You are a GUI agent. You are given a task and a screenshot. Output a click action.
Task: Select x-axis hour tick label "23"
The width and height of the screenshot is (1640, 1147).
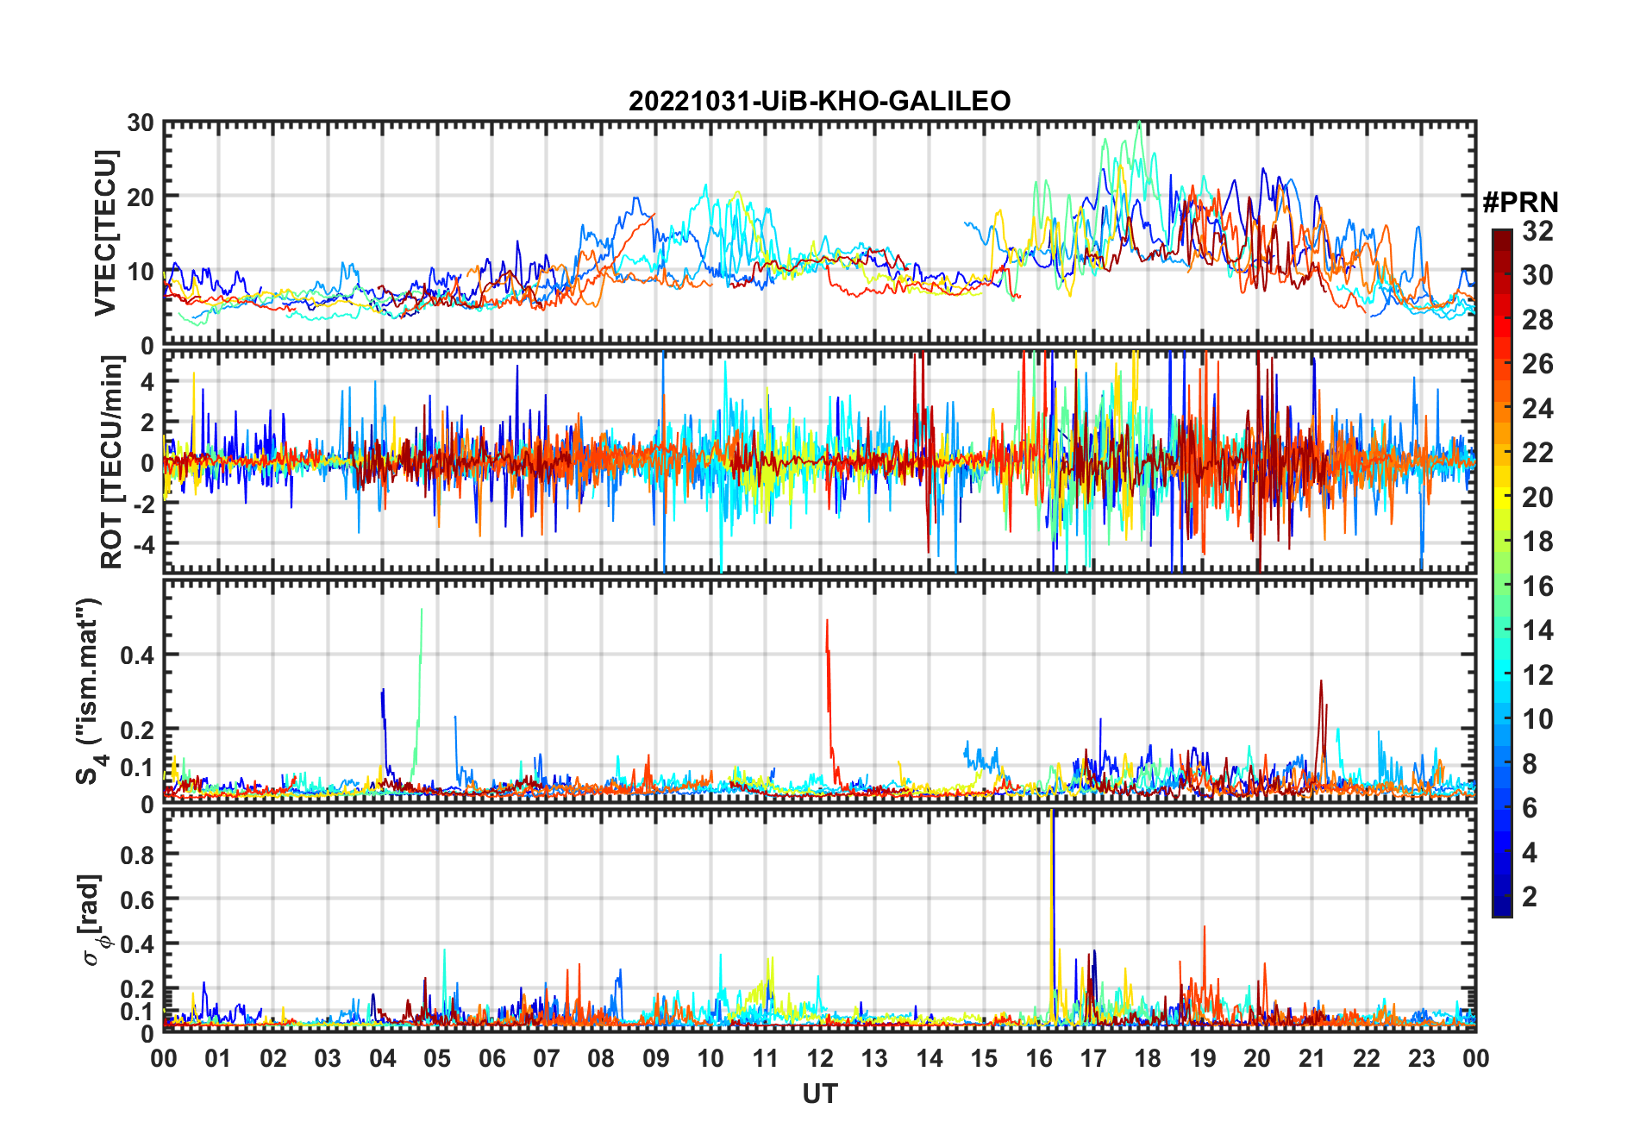1422,1059
